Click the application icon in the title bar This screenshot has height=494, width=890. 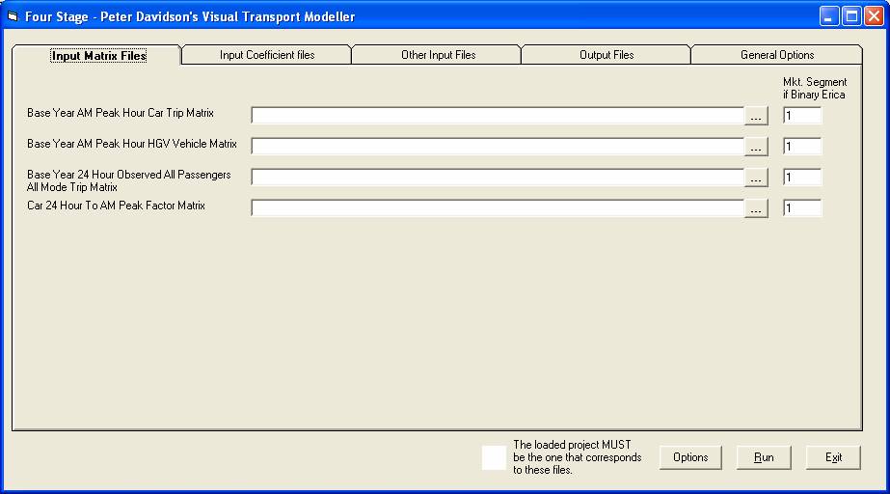13,16
